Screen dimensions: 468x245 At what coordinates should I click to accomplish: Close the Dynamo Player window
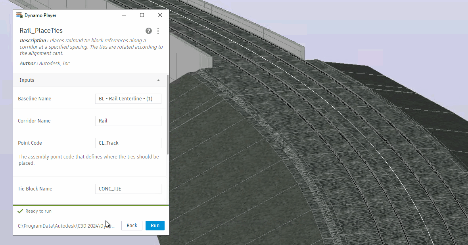(x=160, y=15)
